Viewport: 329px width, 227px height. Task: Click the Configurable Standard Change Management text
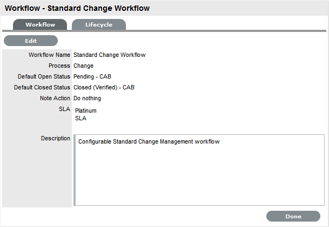click(x=149, y=142)
